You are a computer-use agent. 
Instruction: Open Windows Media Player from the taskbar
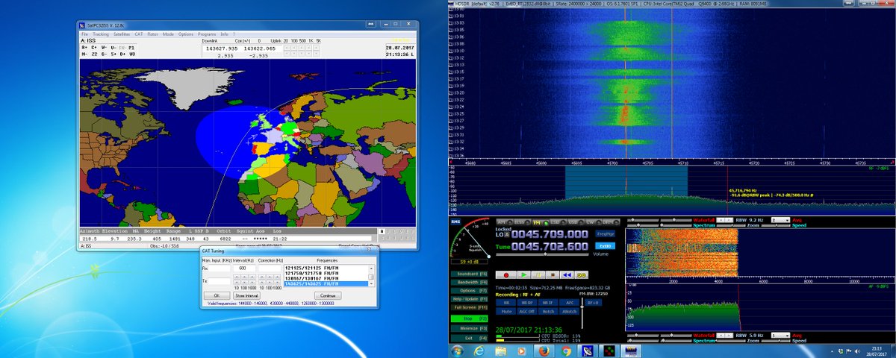(x=522, y=351)
